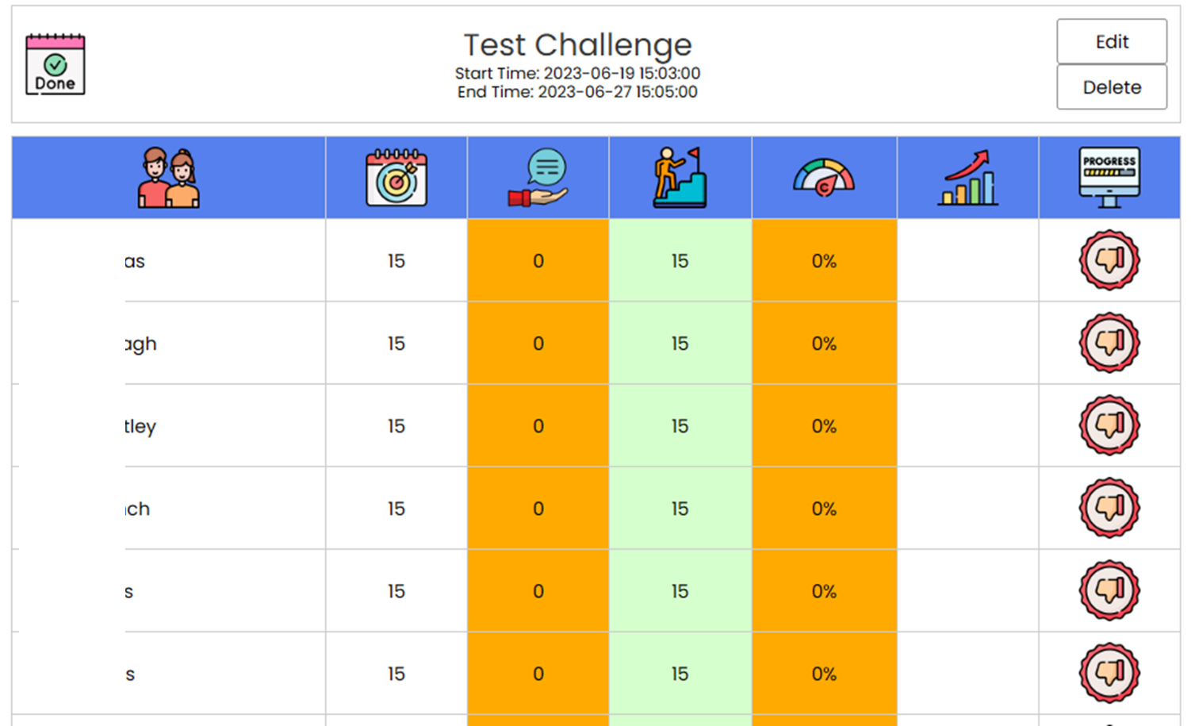Click the thumbs-down badge in the fourth row
The image size is (1191, 726).
[x=1109, y=509]
